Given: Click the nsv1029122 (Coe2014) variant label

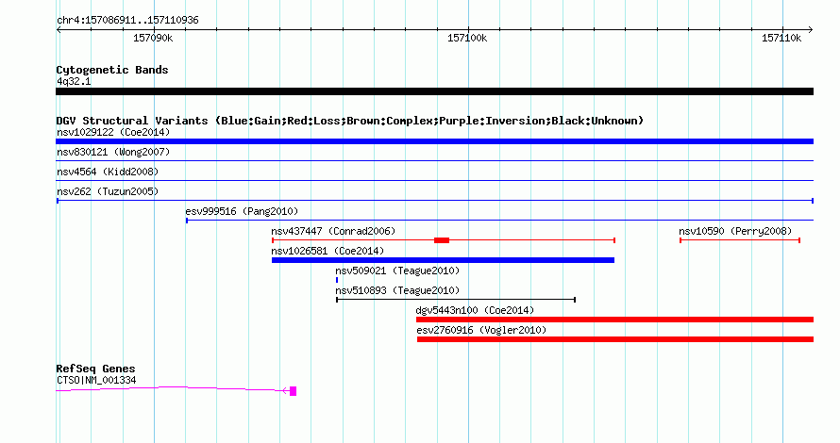Looking at the screenshot, I should coord(113,132).
